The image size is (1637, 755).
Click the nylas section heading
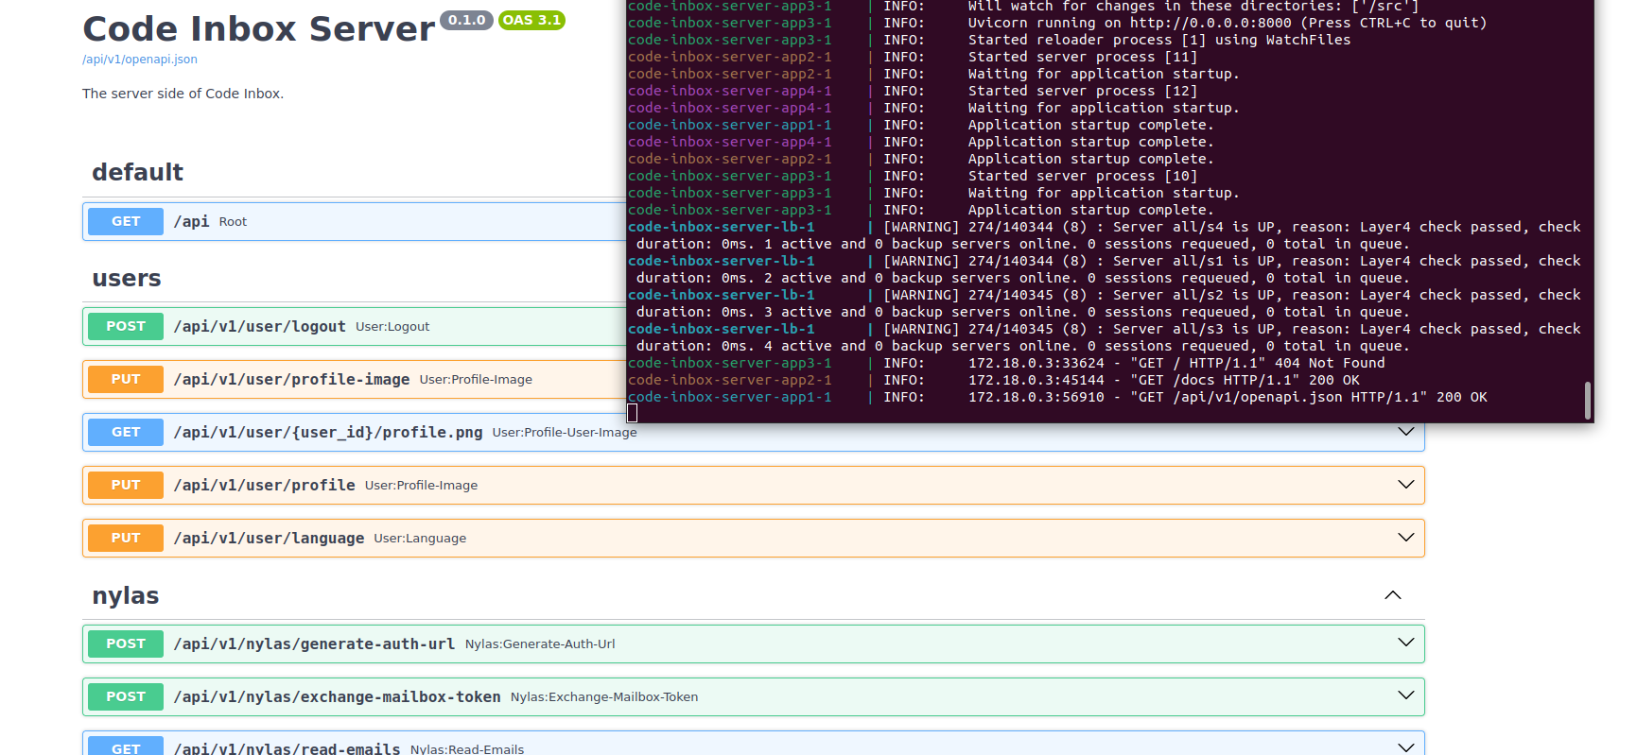(126, 595)
